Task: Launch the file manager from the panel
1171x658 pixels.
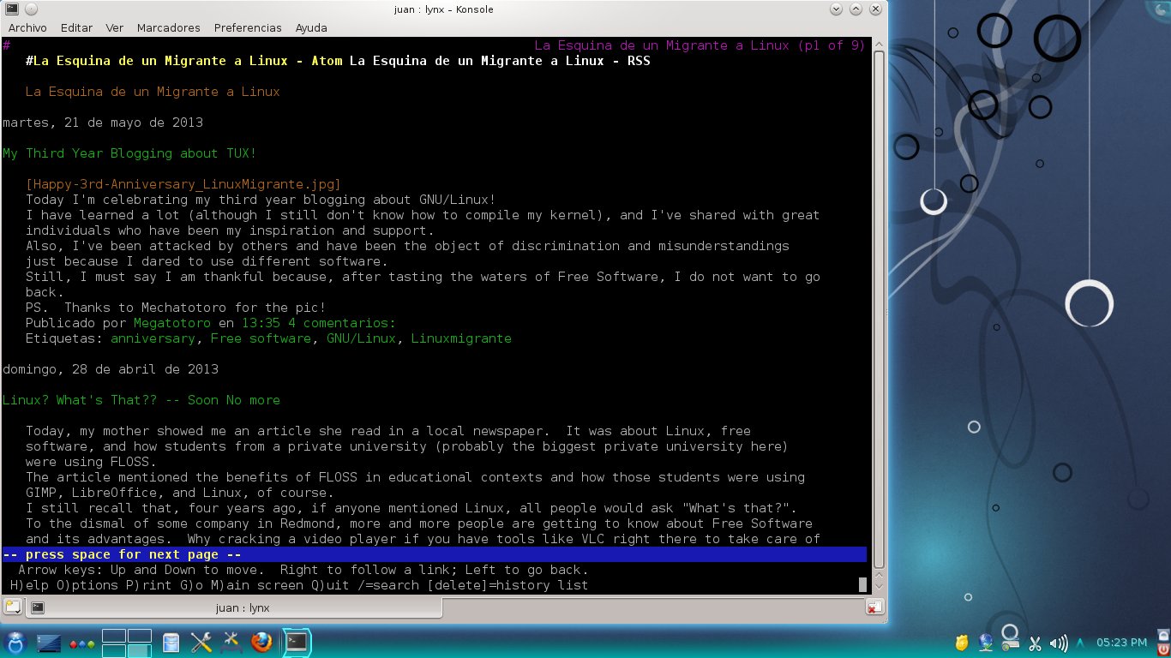Action: pyautogui.click(x=171, y=642)
